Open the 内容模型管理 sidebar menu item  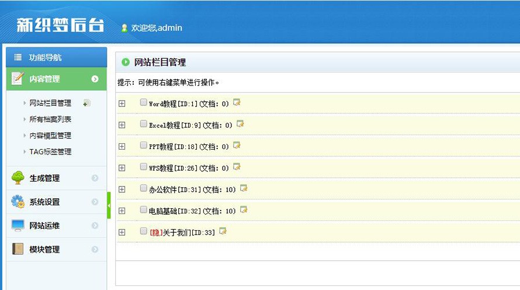click(x=50, y=136)
